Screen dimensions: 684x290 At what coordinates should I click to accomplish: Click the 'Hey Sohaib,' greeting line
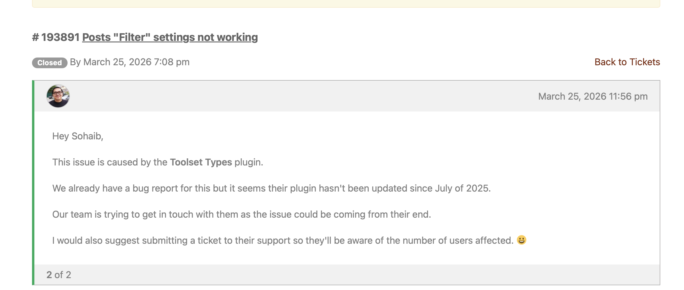[x=78, y=136]
